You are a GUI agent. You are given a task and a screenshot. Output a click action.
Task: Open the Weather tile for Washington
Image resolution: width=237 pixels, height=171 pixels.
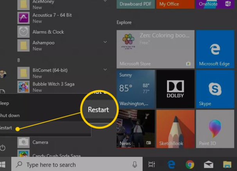[x=136, y=89]
